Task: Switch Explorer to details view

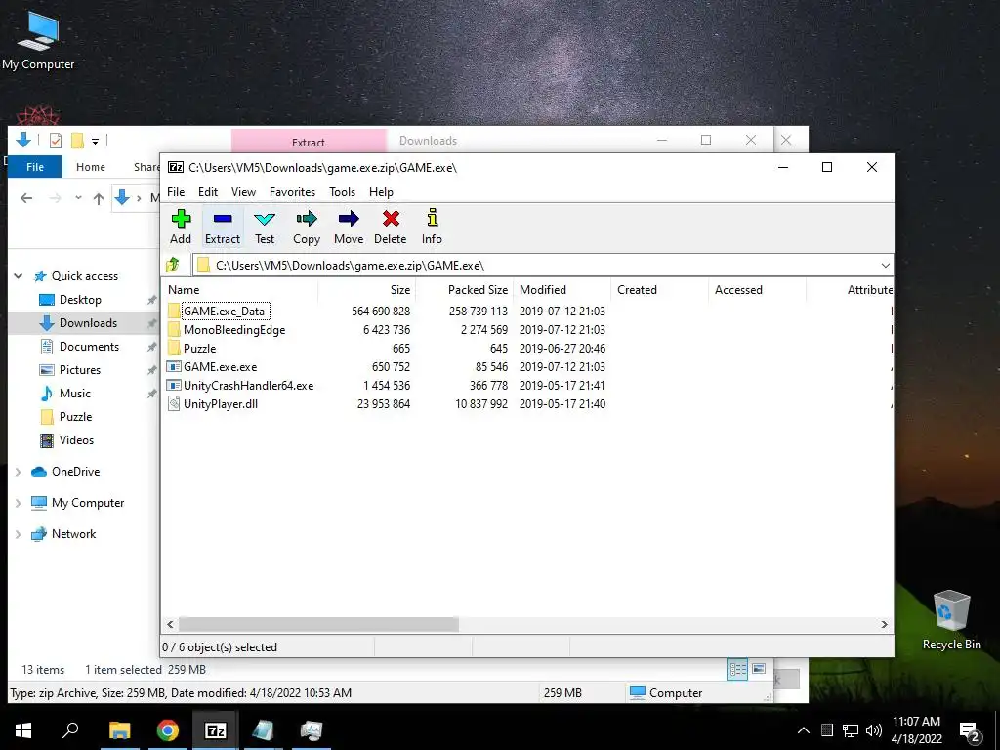Action: pyautogui.click(x=737, y=669)
